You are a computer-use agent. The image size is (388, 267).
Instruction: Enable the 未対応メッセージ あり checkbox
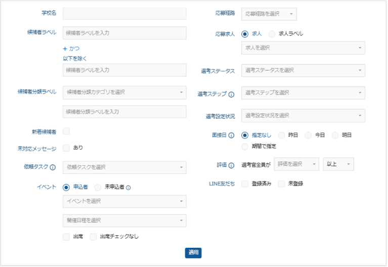66,148
